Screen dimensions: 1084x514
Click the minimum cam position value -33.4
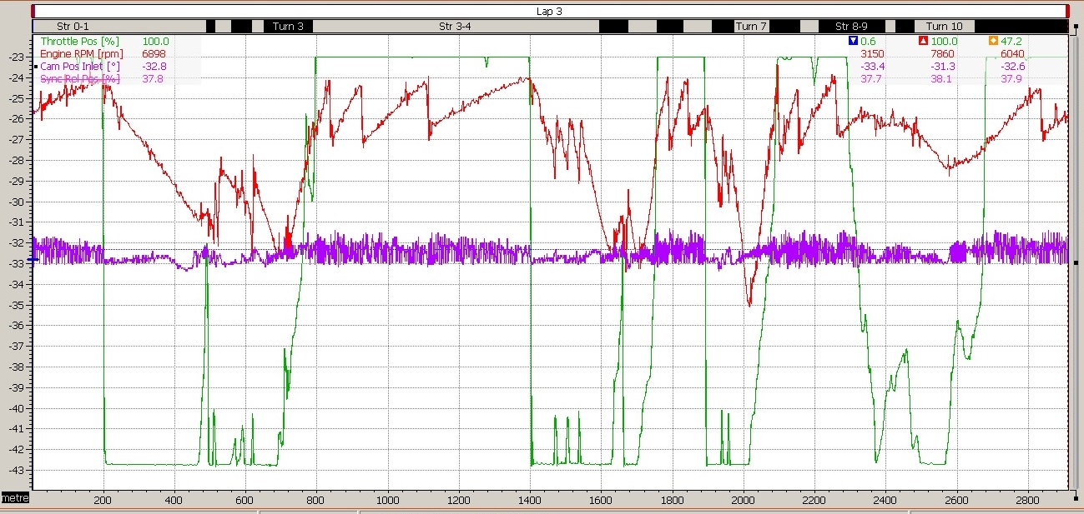pyautogui.click(x=873, y=67)
